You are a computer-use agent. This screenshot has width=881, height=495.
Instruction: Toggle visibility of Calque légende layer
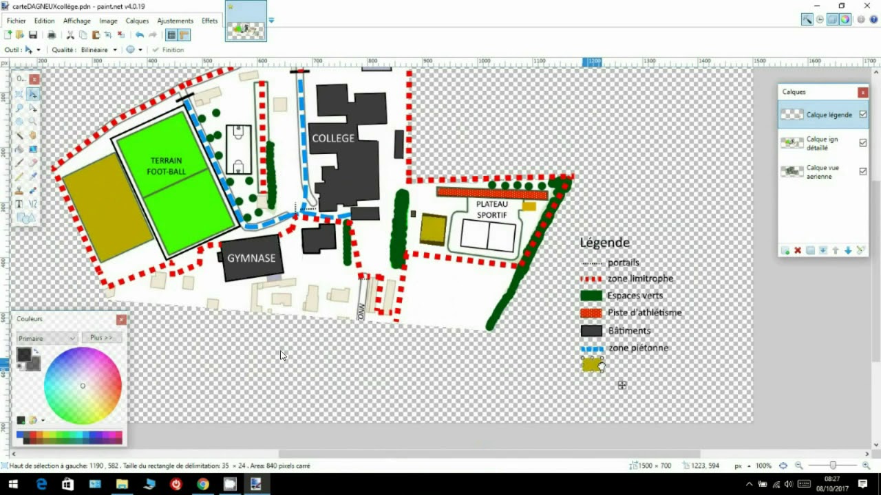tap(863, 115)
